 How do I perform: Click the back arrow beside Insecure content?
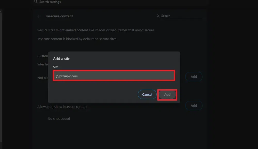click(x=39, y=16)
